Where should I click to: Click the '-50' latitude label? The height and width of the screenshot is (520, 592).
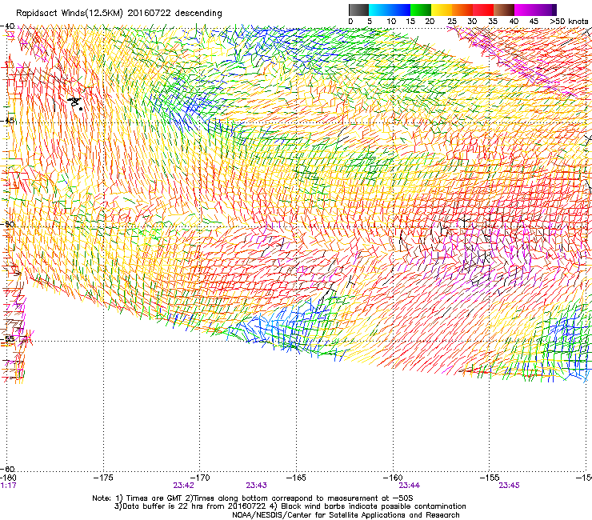8,224
